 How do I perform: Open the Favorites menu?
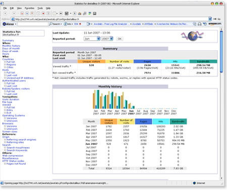[29, 8]
